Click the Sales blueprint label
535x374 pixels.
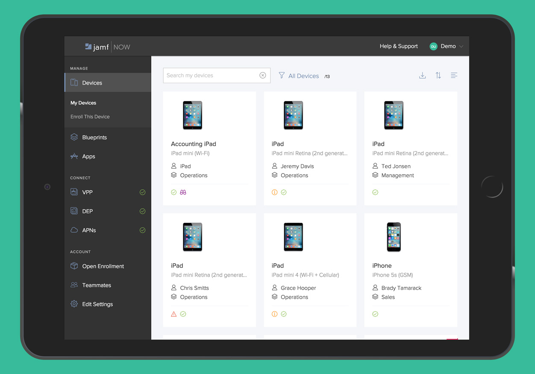(388, 297)
